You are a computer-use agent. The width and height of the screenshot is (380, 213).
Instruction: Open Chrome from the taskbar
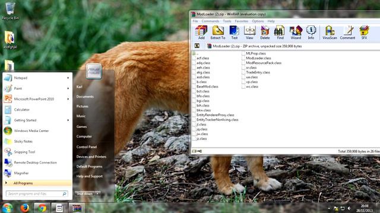[x=42, y=208]
